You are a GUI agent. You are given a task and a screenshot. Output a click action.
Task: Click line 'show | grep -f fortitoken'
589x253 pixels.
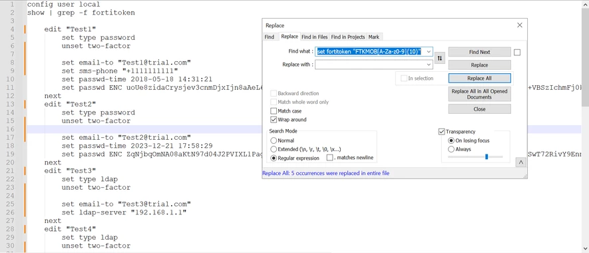(81, 13)
